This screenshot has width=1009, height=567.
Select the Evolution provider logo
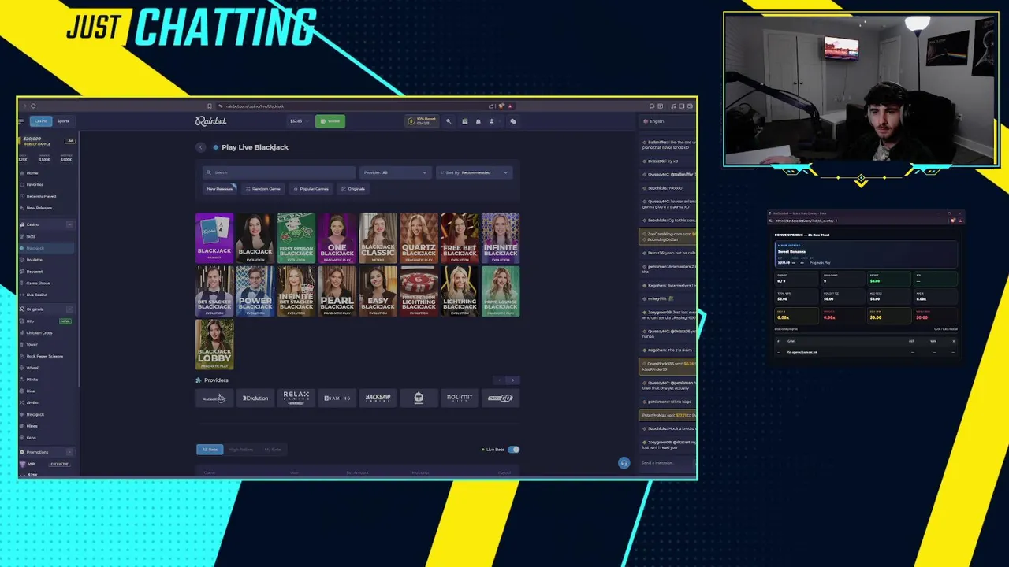(255, 398)
